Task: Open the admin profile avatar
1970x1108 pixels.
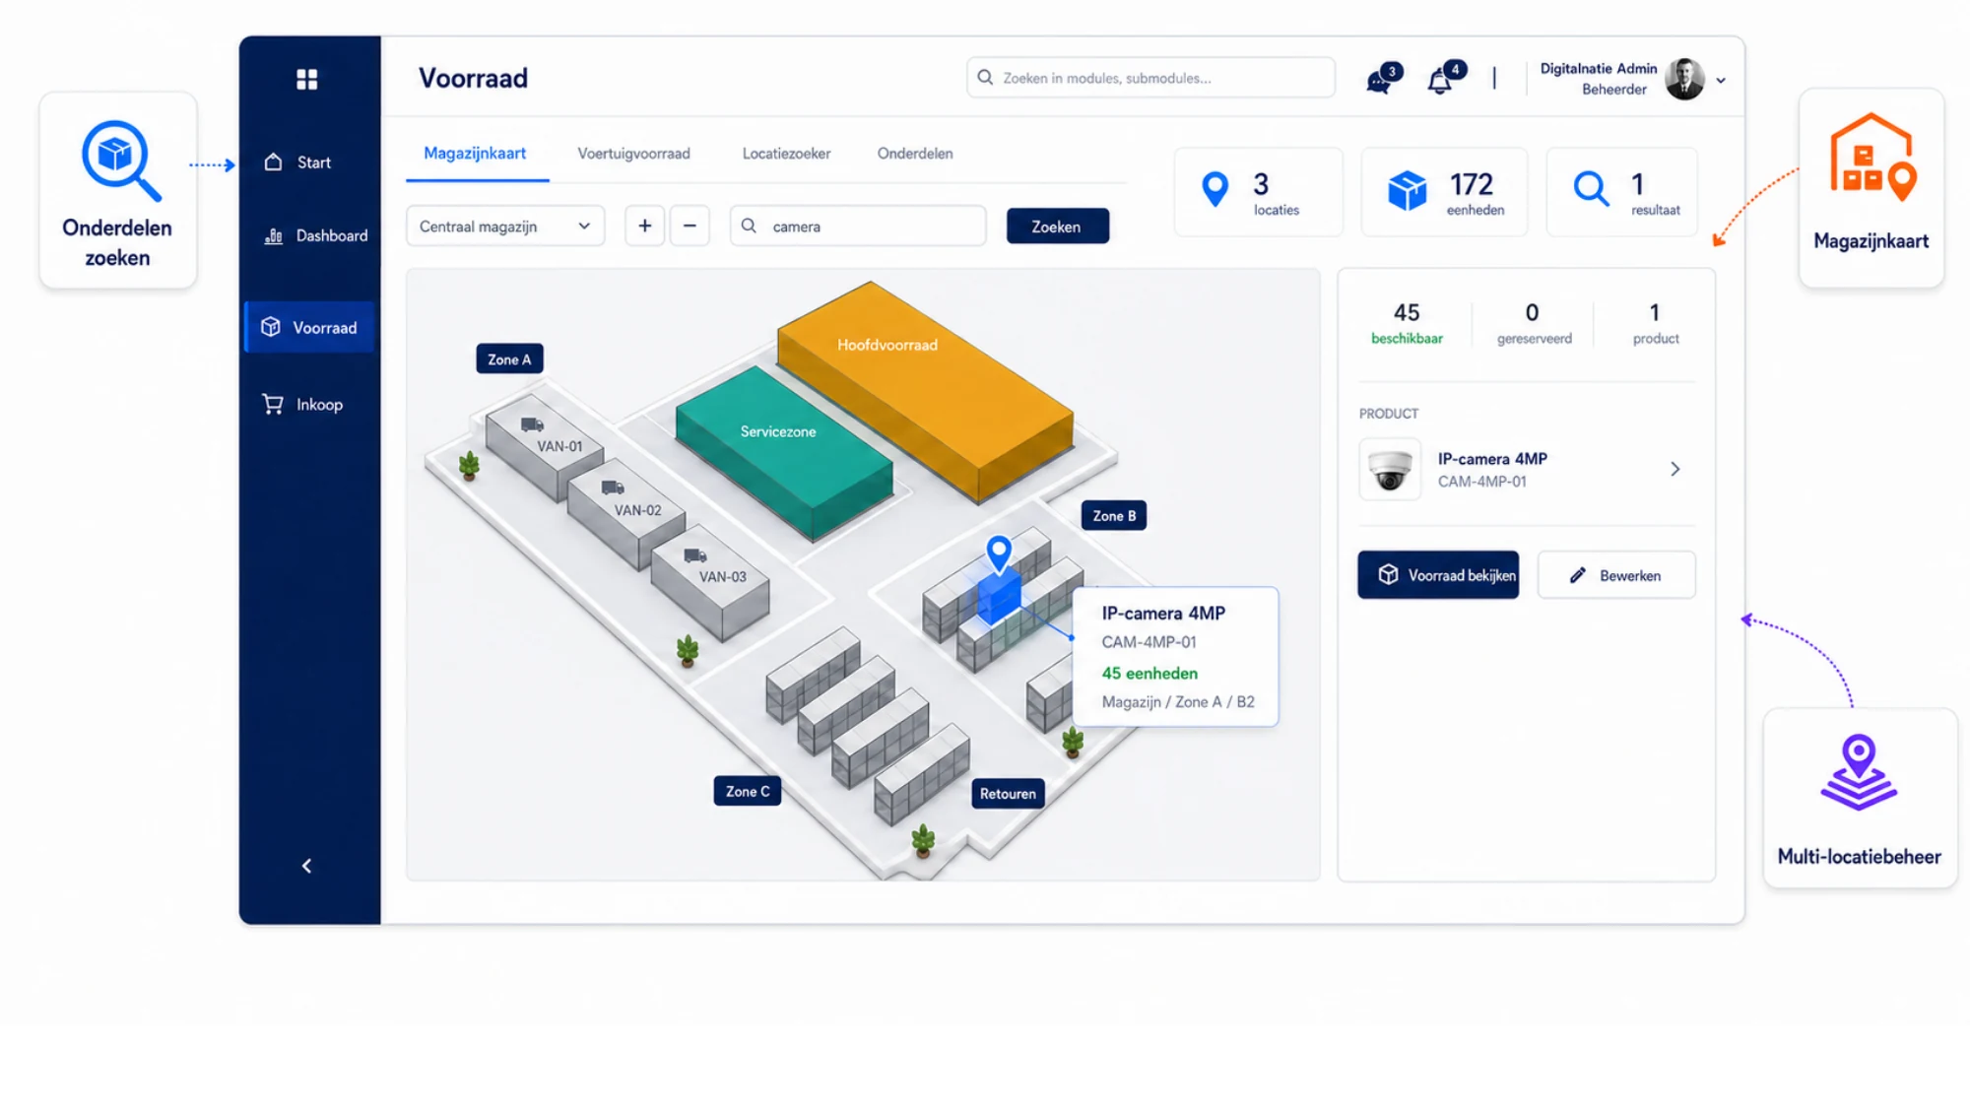Action: pos(1684,79)
